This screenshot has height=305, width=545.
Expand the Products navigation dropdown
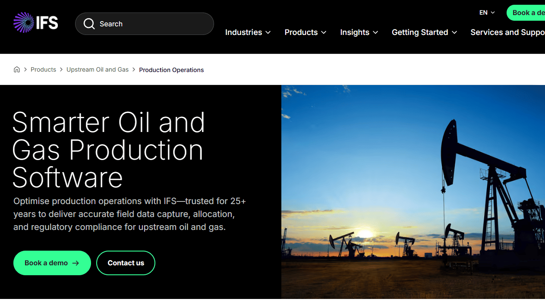(305, 32)
